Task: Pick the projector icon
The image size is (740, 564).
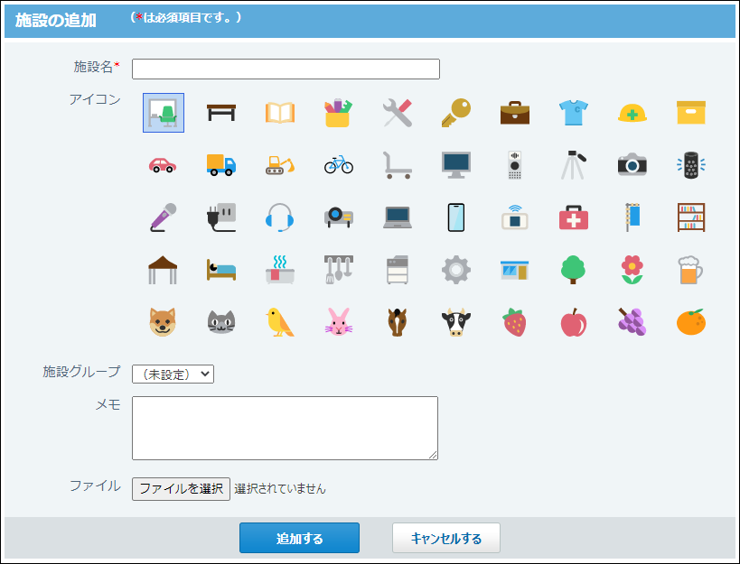Action: click(339, 217)
